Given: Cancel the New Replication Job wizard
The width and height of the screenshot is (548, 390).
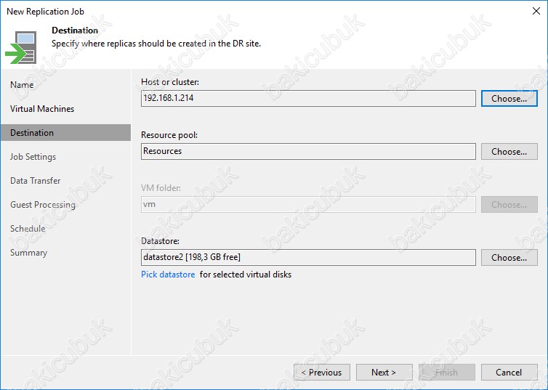Looking at the screenshot, I should coord(509,372).
